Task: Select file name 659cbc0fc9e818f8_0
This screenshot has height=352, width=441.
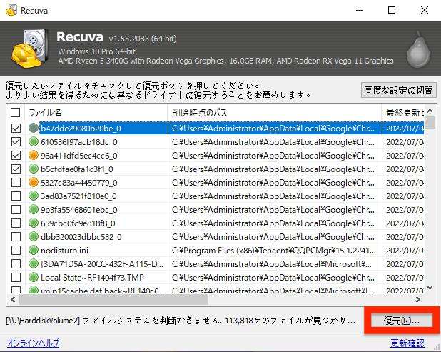Action: (x=78, y=223)
